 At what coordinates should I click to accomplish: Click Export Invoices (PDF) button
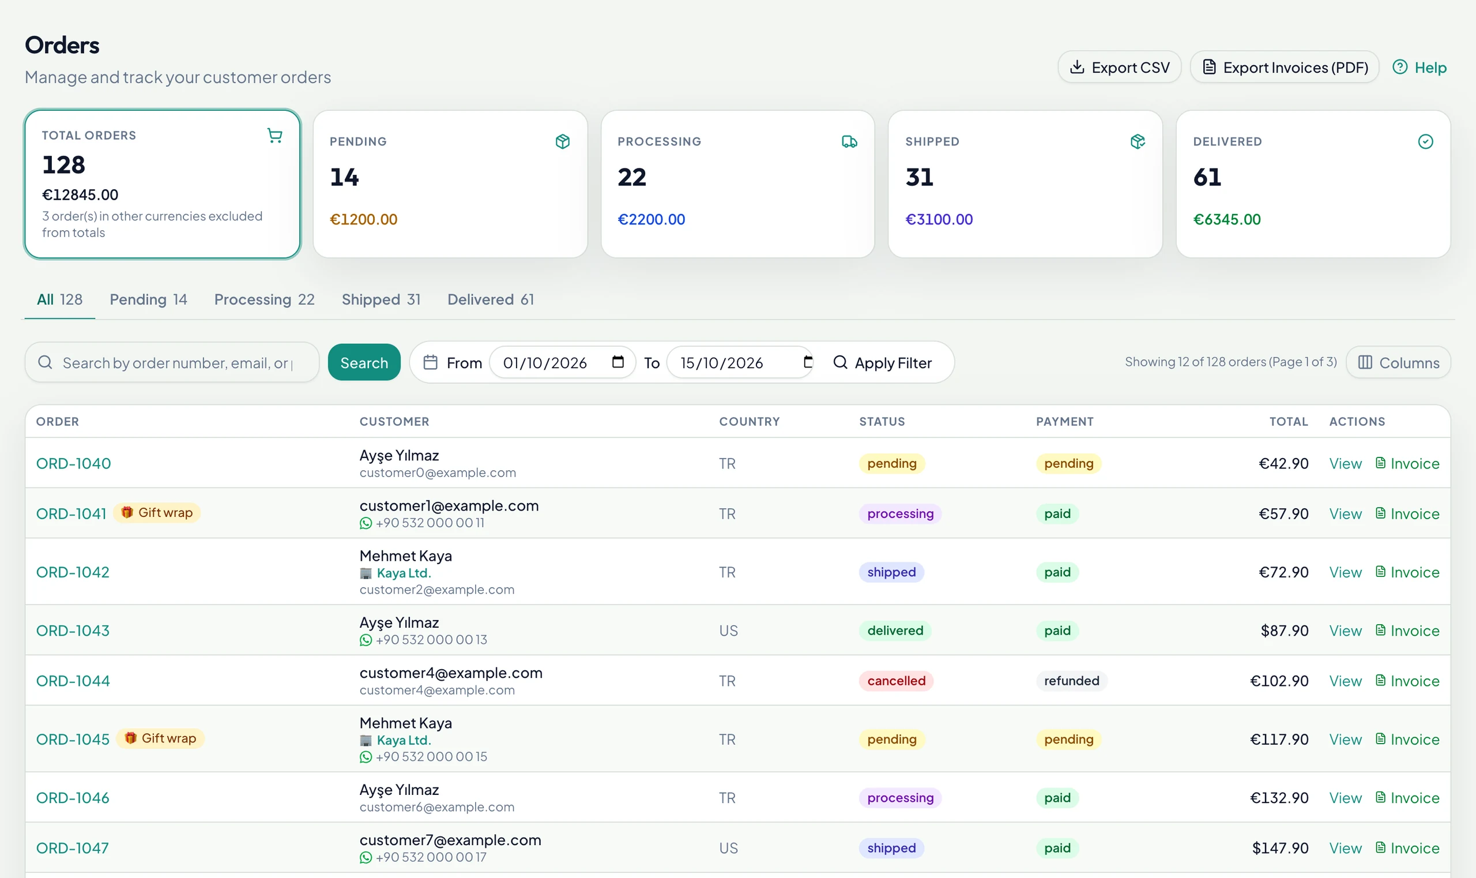pos(1285,67)
